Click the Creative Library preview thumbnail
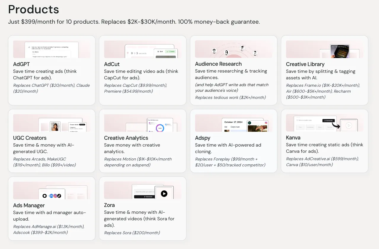This screenshot has width=379, height=249. point(340,51)
